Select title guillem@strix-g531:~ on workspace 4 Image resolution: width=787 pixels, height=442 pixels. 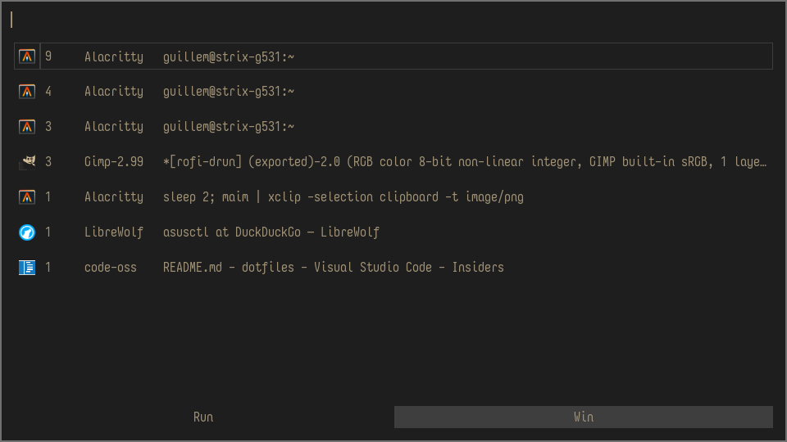click(x=229, y=92)
